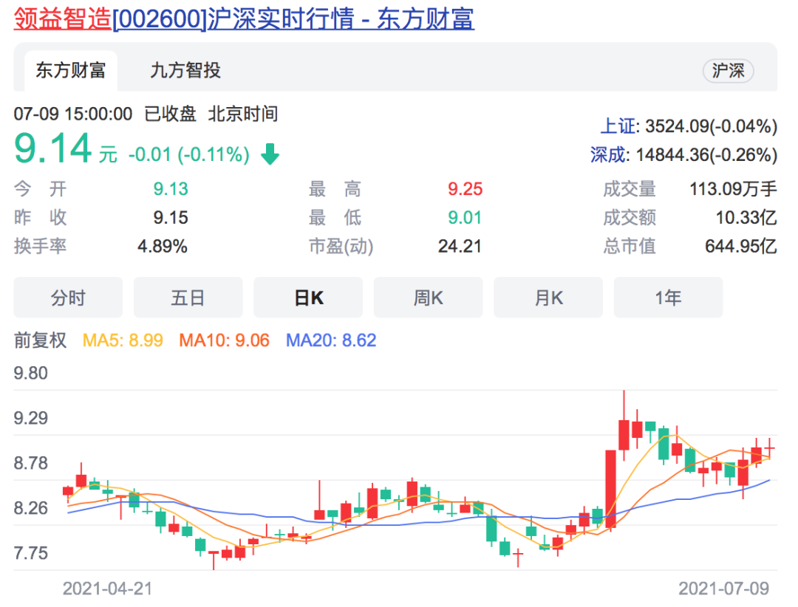
Task: Switch chart to 五日 five-day view
Action: click(x=188, y=297)
